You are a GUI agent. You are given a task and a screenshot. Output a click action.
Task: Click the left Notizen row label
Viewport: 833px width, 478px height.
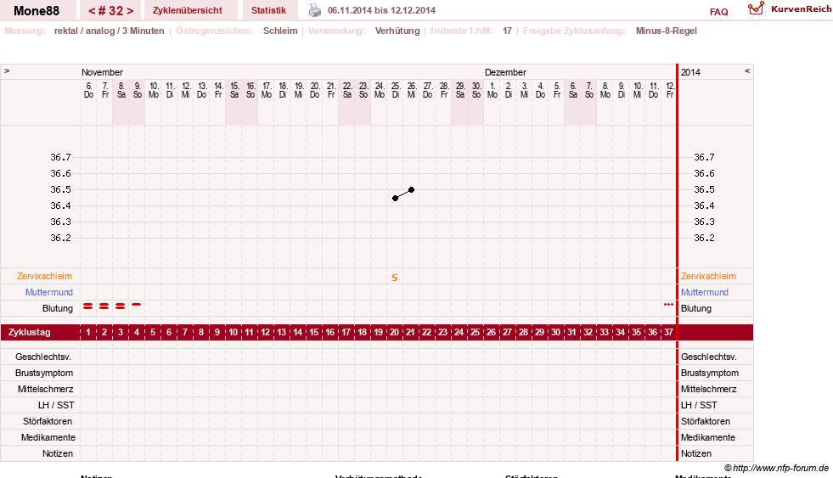[x=58, y=453]
